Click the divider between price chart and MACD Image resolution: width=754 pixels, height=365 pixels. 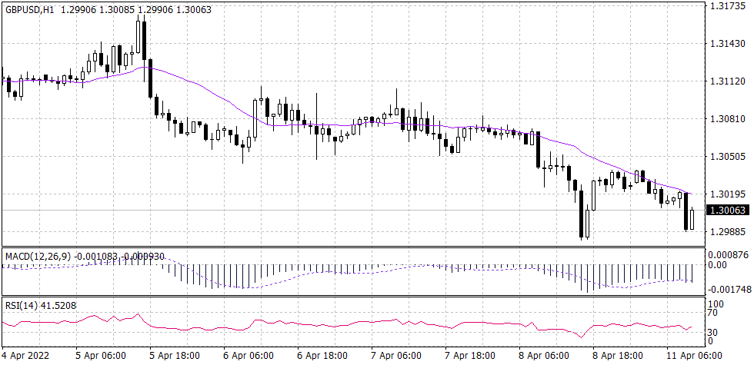352,247
